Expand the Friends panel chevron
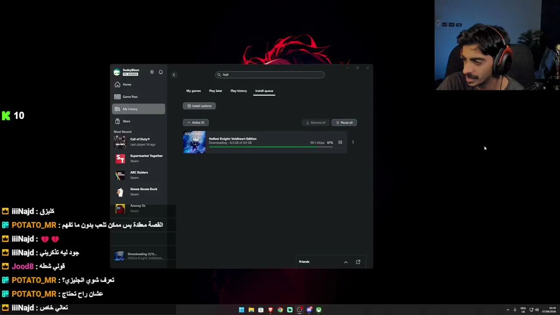Viewport: 560px width, 315px height. (x=346, y=262)
